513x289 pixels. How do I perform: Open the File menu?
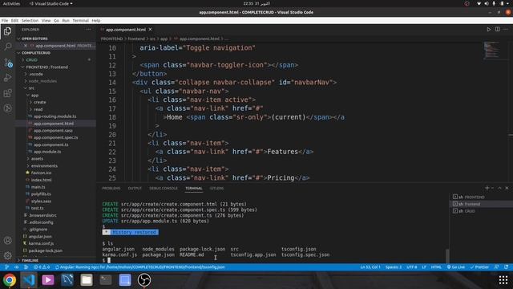click(x=5, y=20)
